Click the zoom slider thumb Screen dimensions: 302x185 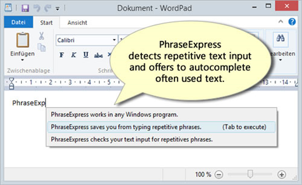click(x=250, y=174)
